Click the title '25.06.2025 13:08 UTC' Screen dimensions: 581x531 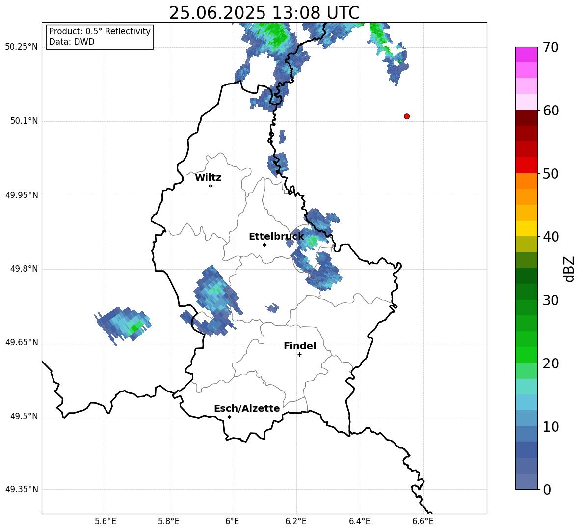coord(264,13)
